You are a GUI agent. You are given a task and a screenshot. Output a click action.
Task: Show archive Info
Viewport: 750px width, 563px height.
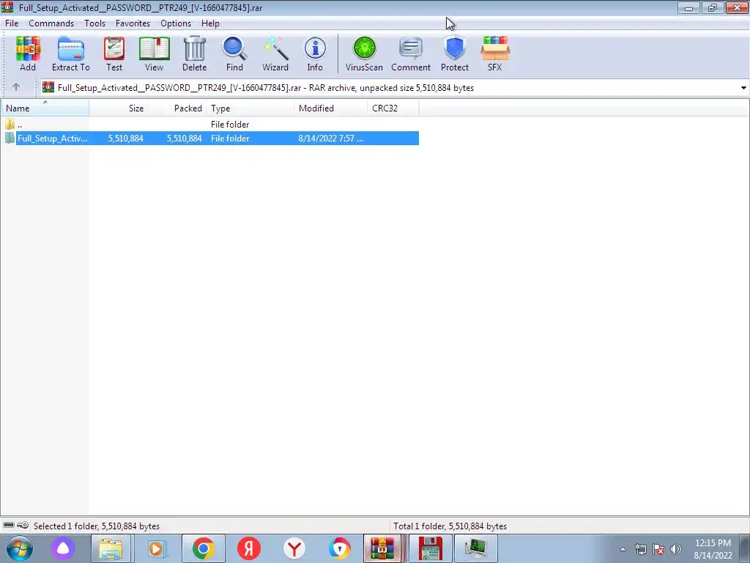click(315, 54)
